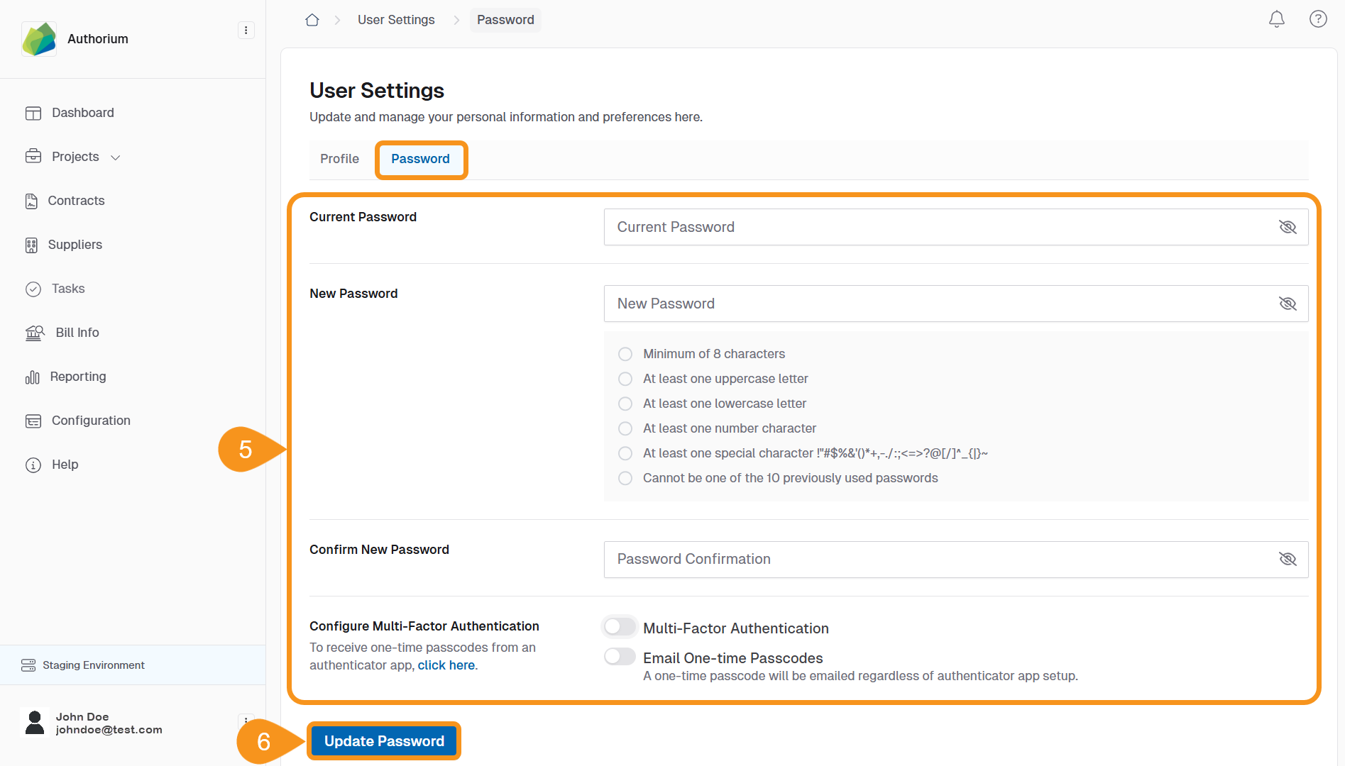Screen dimensions: 1345x766
Task: Enable Multi-Factor Authentication toggle
Action: pos(619,627)
